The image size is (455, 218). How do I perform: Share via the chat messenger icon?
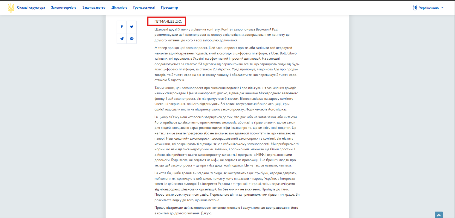pyautogui.click(x=132, y=38)
